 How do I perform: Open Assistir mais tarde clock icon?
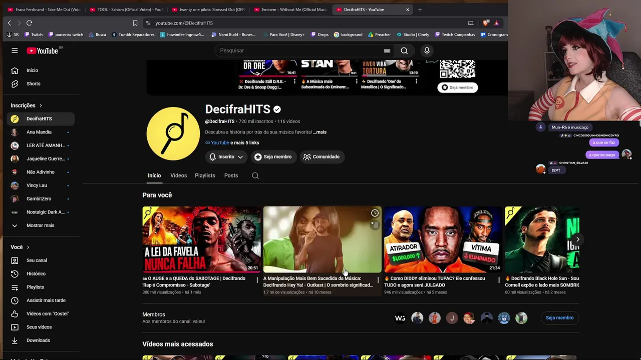point(15,300)
